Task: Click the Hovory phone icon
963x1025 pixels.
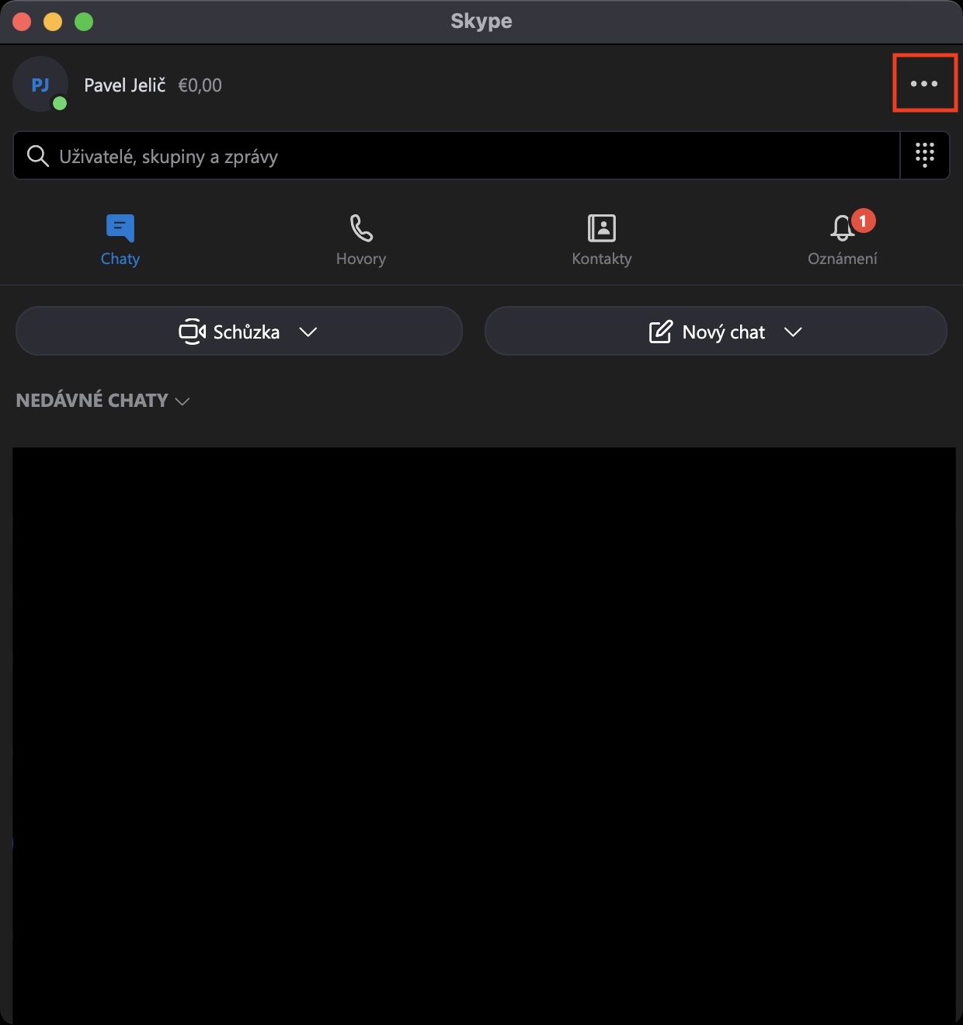Action: (x=361, y=228)
